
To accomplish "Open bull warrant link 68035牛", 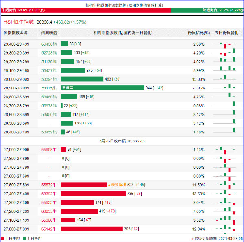I will (x=49, y=211).
